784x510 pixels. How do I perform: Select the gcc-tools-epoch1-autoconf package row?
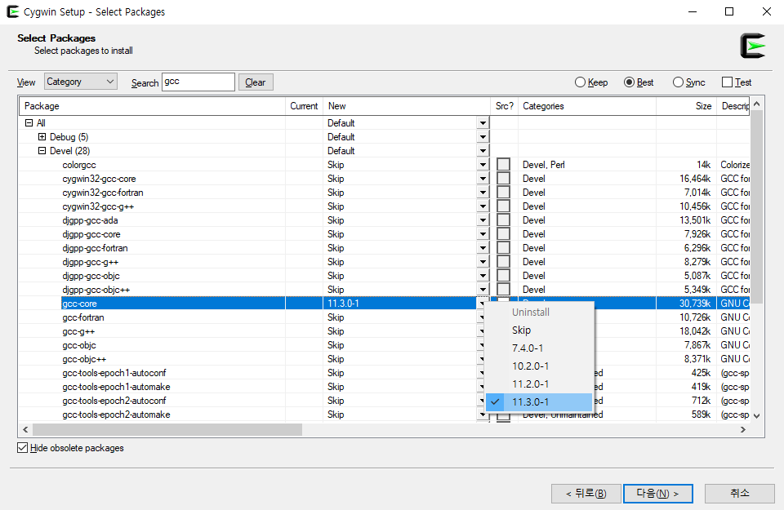click(384, 373)
